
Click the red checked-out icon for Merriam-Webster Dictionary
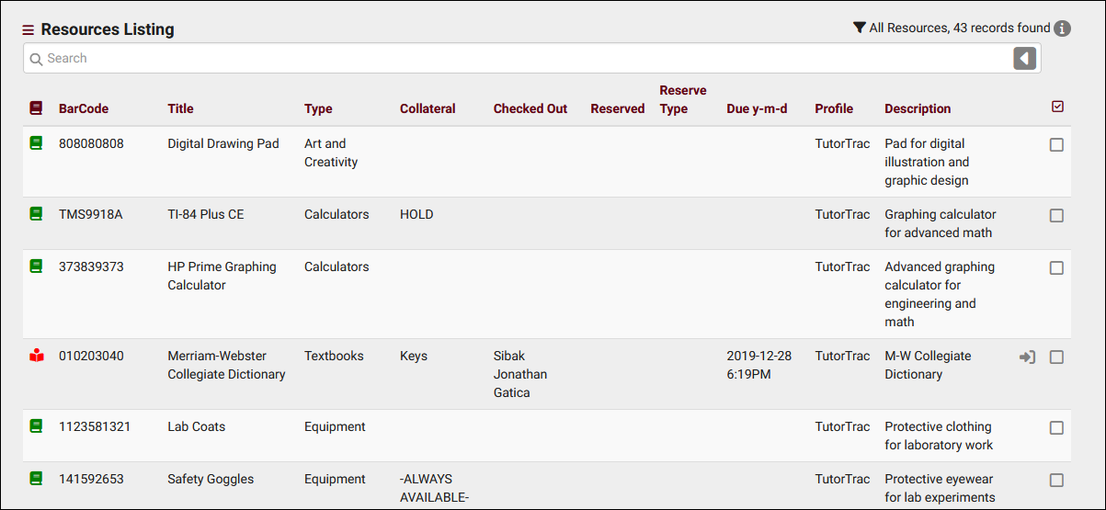[36, 356]
